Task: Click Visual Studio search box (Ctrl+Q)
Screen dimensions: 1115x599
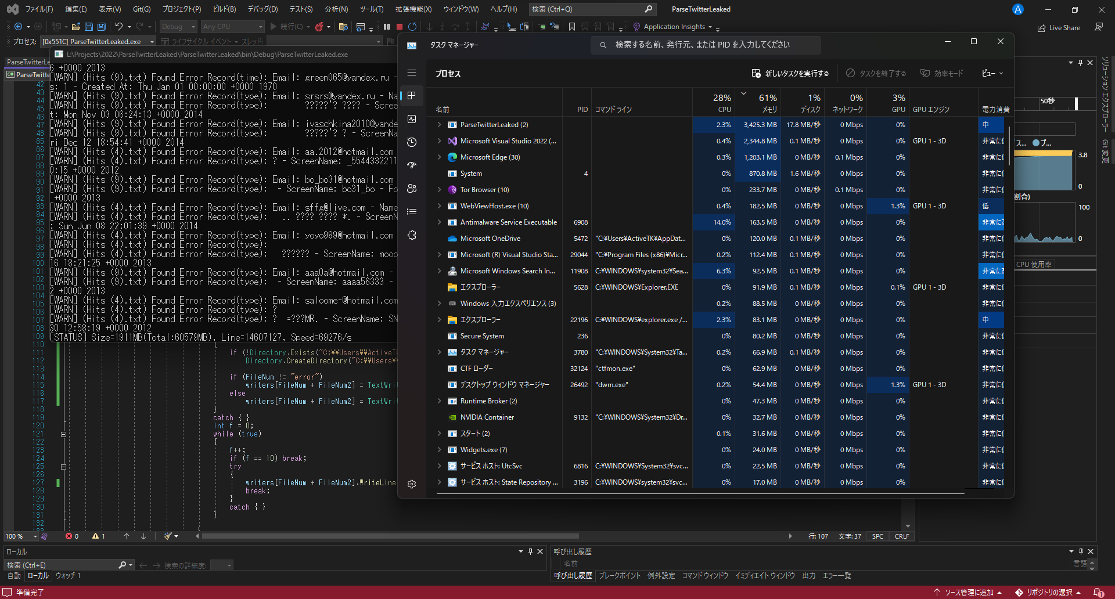Action: 593,9
